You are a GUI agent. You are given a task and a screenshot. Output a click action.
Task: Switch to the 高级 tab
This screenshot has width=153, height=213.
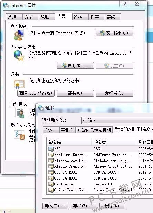(x=111, y=17)
